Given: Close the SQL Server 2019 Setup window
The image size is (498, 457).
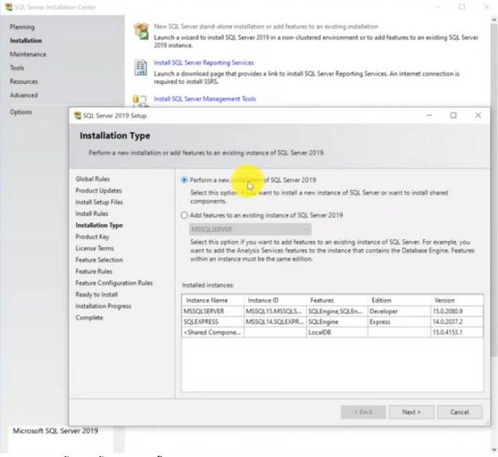Looking at the screenshot, I should (478, 115).
